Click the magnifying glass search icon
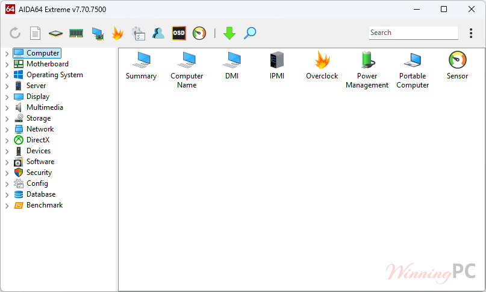 click(x=250, y=33)
